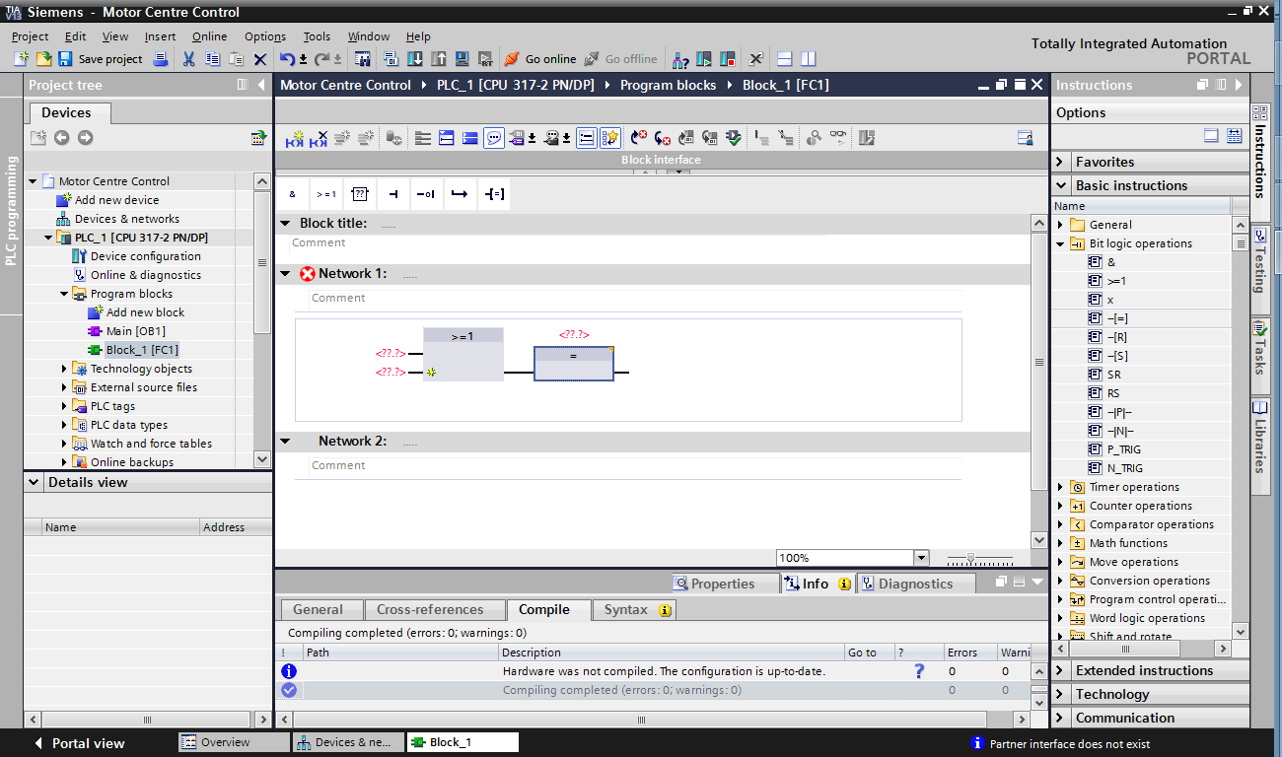Expand the PLC tags folder
Screen dimensions: 1282x757
click(64, 406)
